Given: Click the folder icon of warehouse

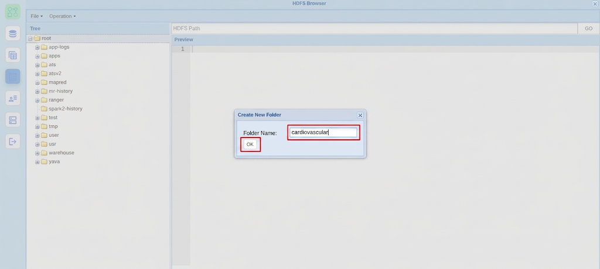Looking at the screenshot, I should [x=44, y=153].
